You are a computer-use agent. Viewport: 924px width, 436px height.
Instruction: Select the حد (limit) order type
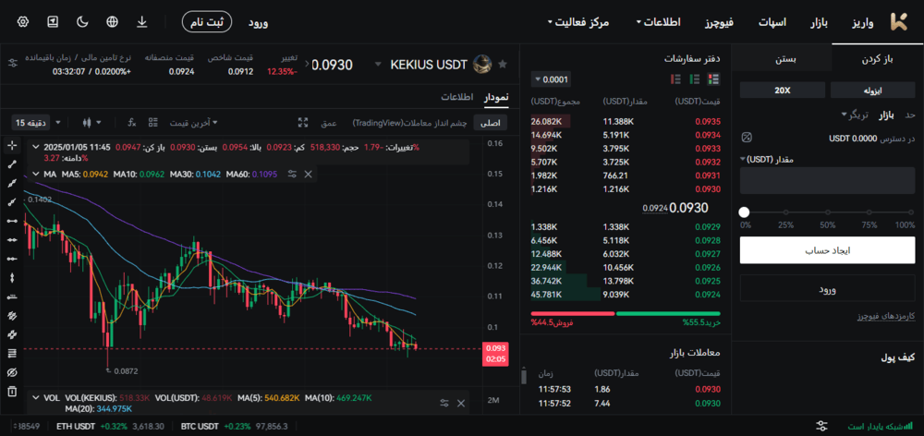click(910, 115)
